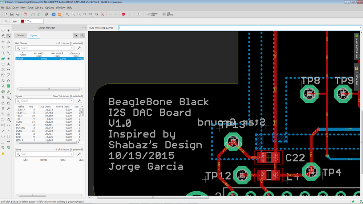Screen dimensions: 363x204
Task: Select the Via tool
Action: (9, 58)
